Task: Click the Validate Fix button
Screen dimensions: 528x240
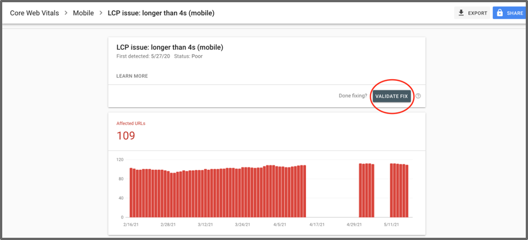Action: pos(392,96)
